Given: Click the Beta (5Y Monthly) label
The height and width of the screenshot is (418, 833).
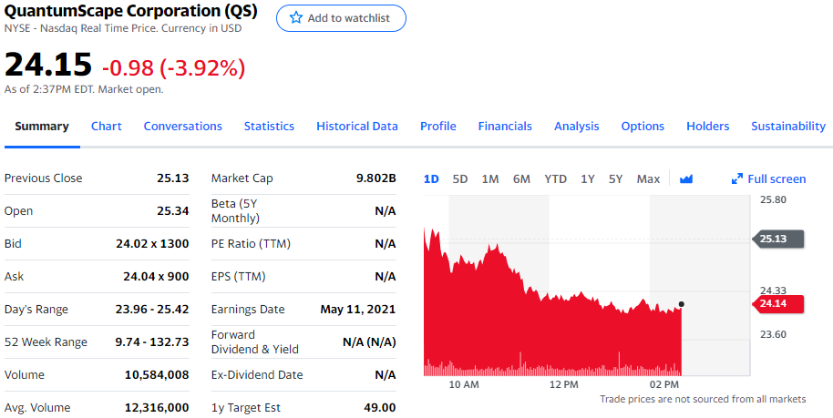Looking at the screenshot, I should point(235,211).
